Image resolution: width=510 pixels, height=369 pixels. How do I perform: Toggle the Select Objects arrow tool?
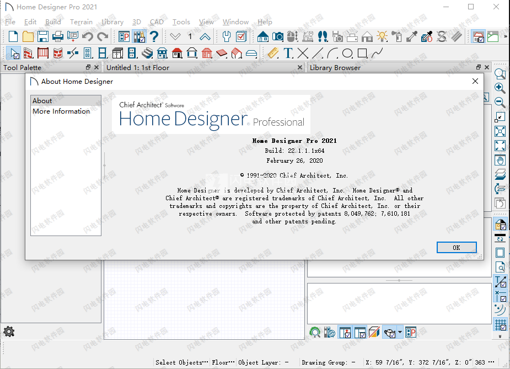[13, 53]
